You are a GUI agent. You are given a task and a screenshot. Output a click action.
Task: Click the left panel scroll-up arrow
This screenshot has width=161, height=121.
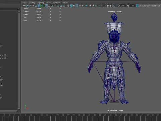pyautogui.click(x=19, y=12)
